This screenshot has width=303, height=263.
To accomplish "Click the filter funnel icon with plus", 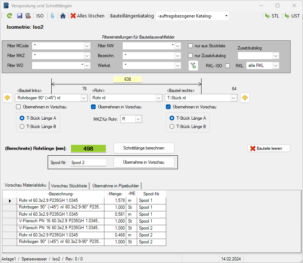I will tap(193, 65).
